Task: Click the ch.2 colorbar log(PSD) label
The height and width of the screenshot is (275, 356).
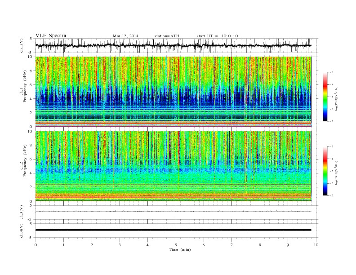Action: pos(336,173)
